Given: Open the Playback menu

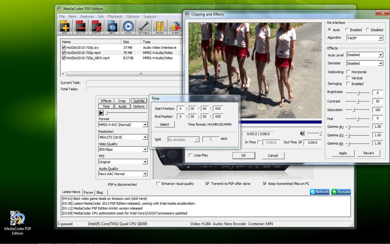Looking at the screenshot, I should point(115,16).
